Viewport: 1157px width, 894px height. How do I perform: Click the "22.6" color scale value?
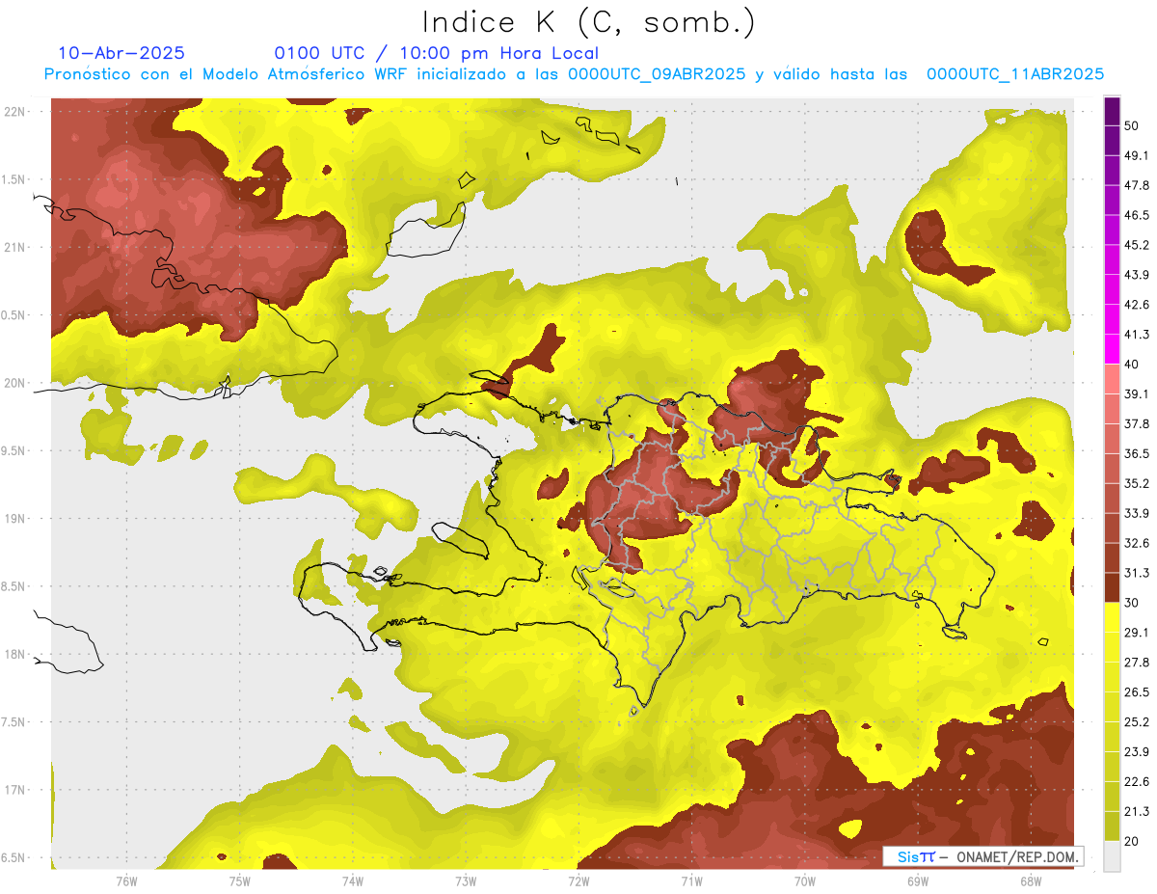point(1137,782)
